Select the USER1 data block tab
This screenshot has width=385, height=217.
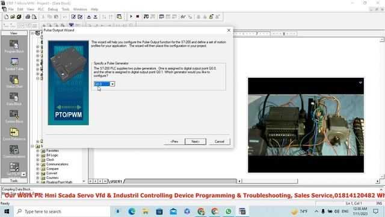click(x=116, y=181)
